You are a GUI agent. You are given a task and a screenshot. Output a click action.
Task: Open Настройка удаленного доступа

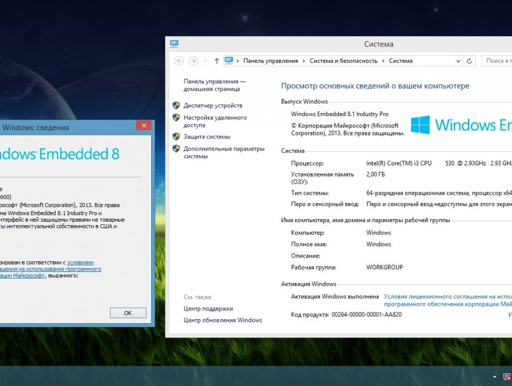[215, 121]
